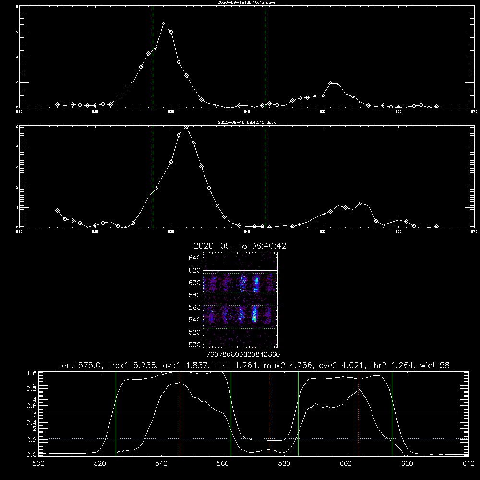
Task: Click the '640' label on the spectral image y-axis
Action: click(x=195, y=258)
